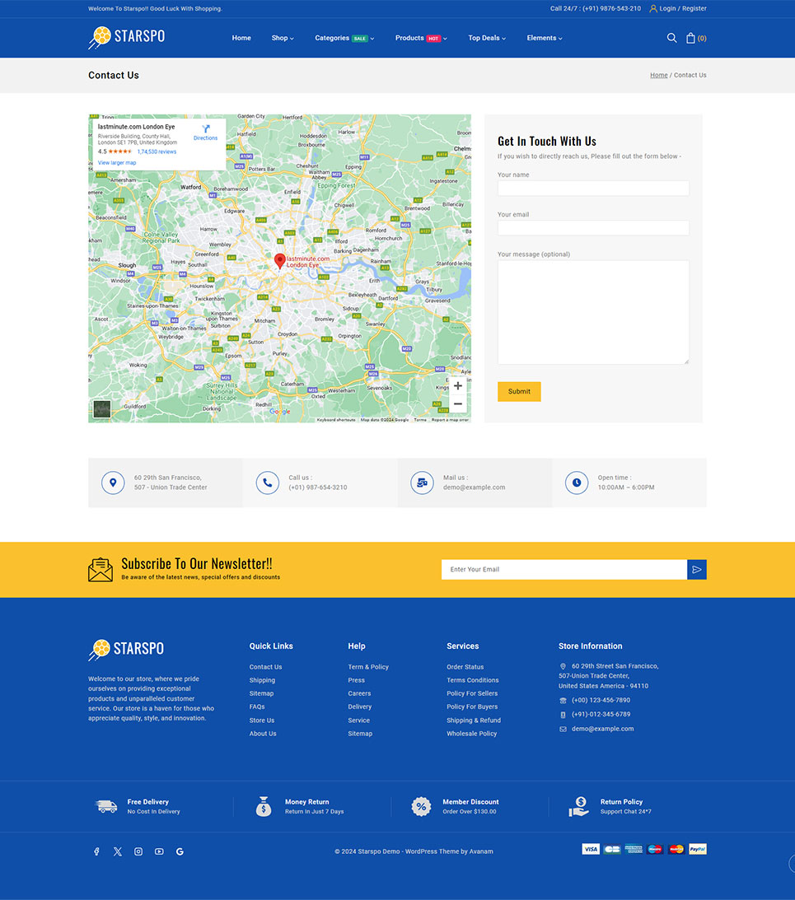Expand the Top Deals dropdown
795x900 pixels.
tap(487, 38)
